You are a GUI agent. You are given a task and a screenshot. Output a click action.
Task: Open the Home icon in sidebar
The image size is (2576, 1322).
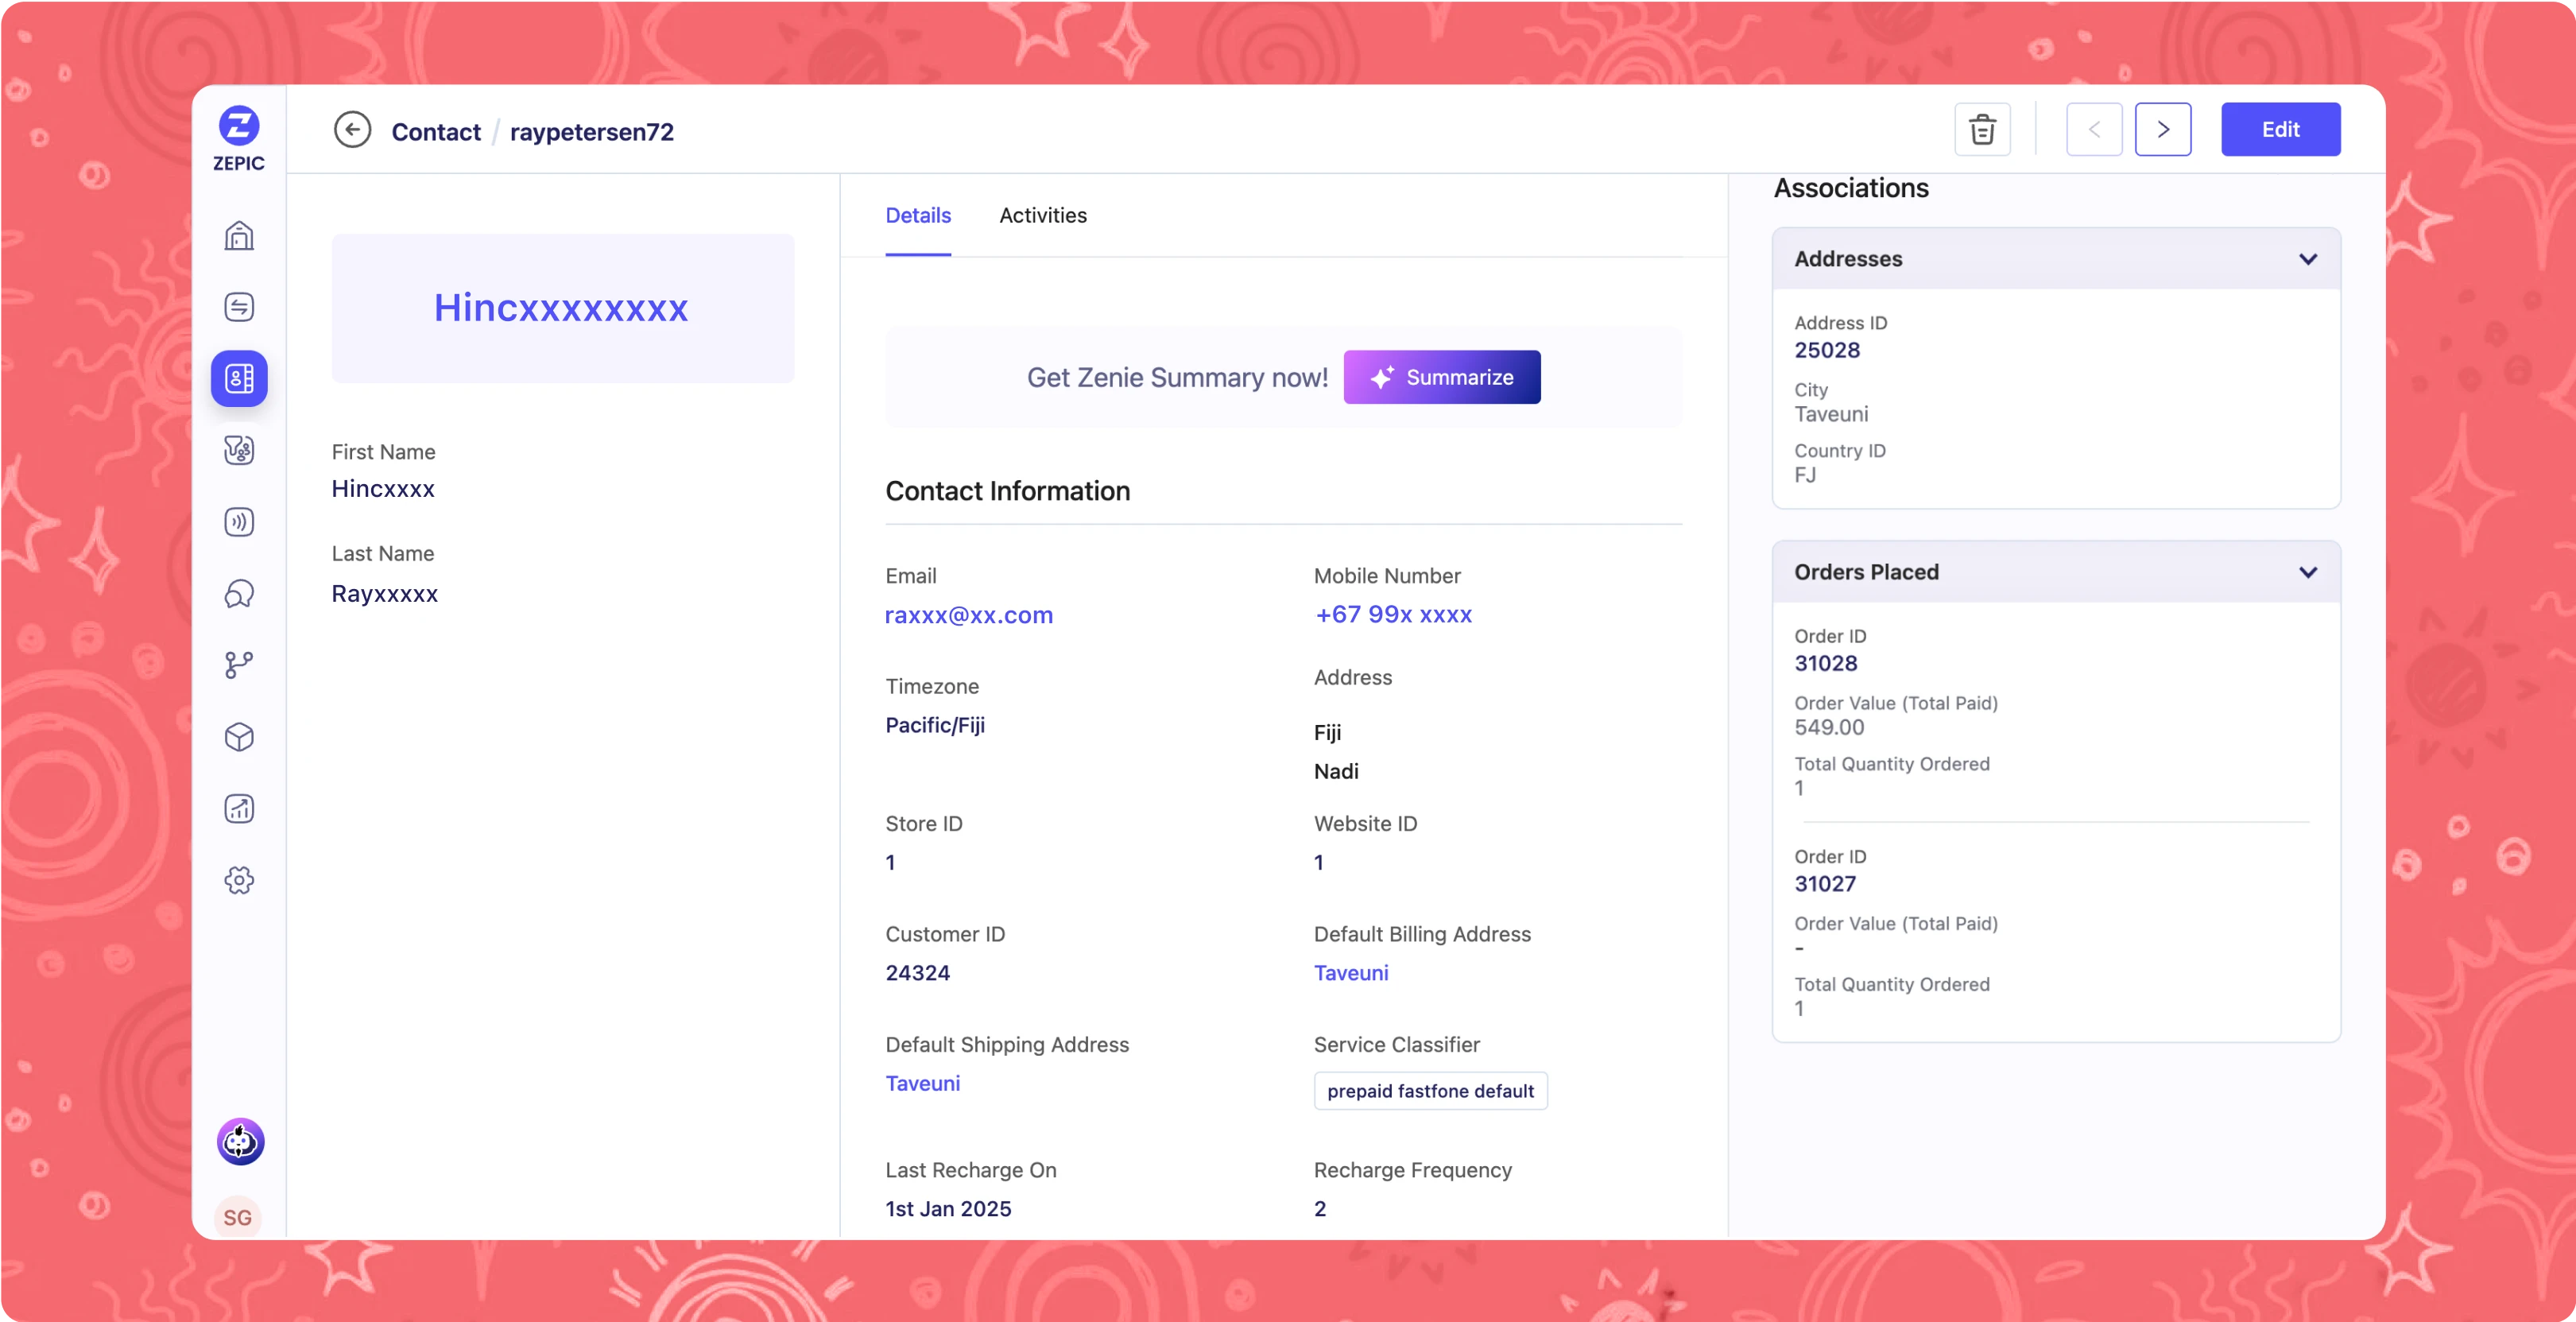pos(239,236)
